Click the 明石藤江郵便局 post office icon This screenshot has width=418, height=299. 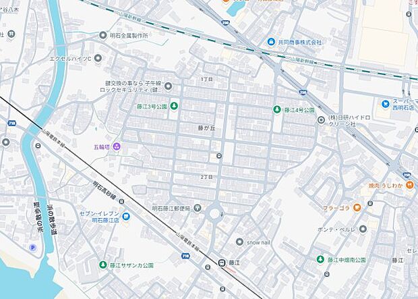(198, 208)
